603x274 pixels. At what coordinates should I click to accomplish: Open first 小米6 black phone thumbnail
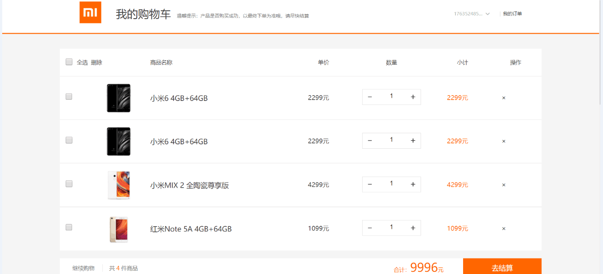tap(119, 98)
